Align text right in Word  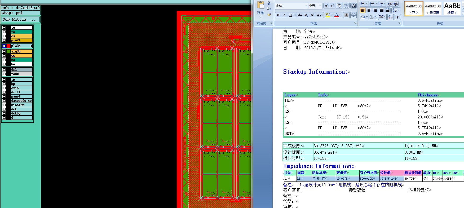point(375,10)
